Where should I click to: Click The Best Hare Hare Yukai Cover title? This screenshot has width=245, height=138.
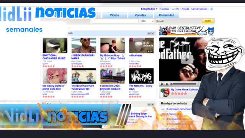(x=83, y=87)
